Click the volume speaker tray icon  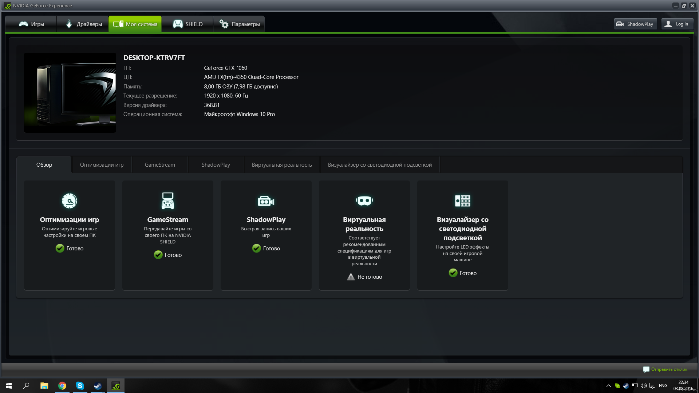tap(644, 386)
